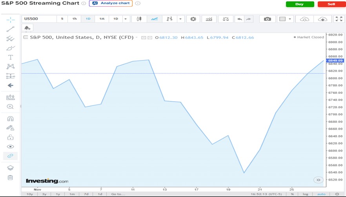Open the chart style dropdown arrow
The height and width of the screenshot is (197, 346).
180,19
